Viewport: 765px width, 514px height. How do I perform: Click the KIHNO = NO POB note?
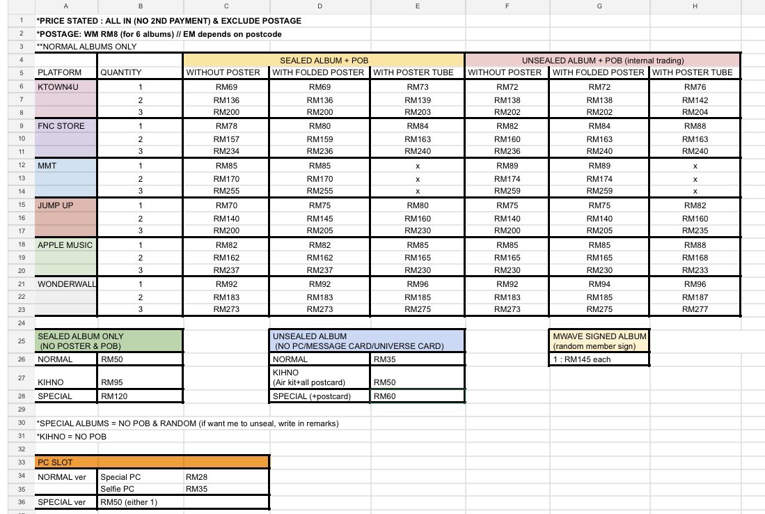(x=72, y=437)
